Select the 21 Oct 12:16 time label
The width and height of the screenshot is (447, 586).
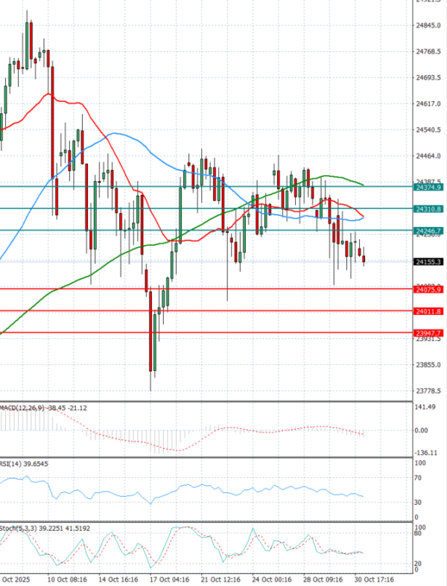[x=221, y=578]
